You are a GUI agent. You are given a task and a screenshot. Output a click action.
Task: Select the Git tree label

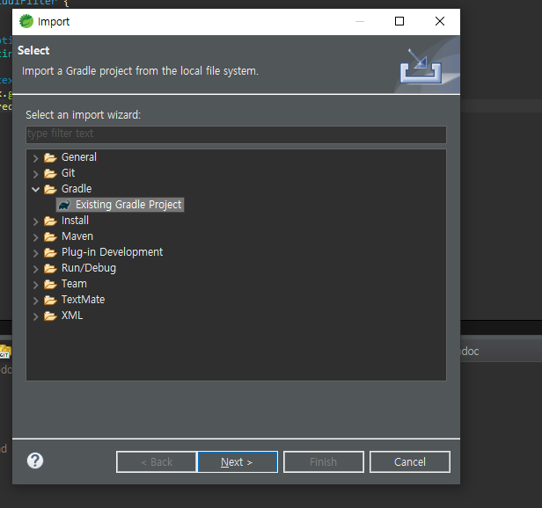[68, 173]
